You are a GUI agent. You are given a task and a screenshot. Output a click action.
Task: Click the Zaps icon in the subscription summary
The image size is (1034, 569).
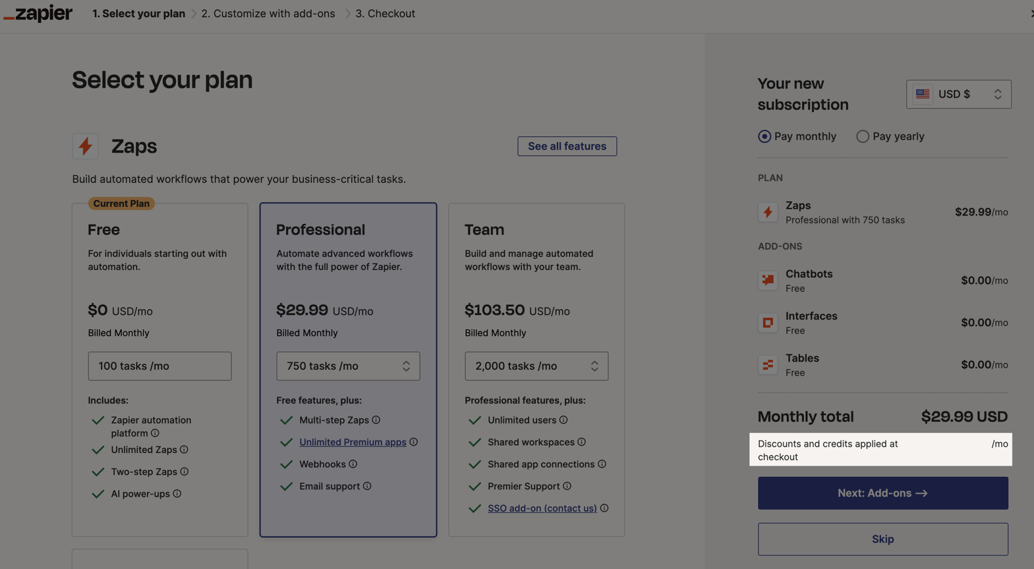[768, 212]
